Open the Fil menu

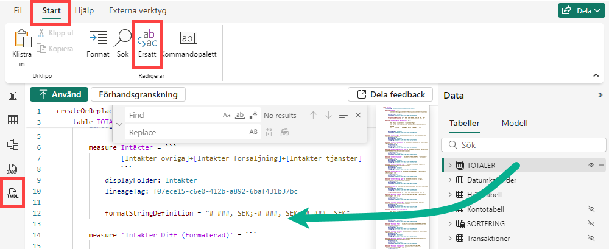[x=18, y=10]
